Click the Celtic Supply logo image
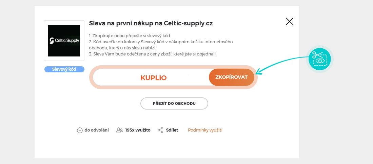Image resolution: width=373 pixels, height=164 pixels. tap(64, 41)
